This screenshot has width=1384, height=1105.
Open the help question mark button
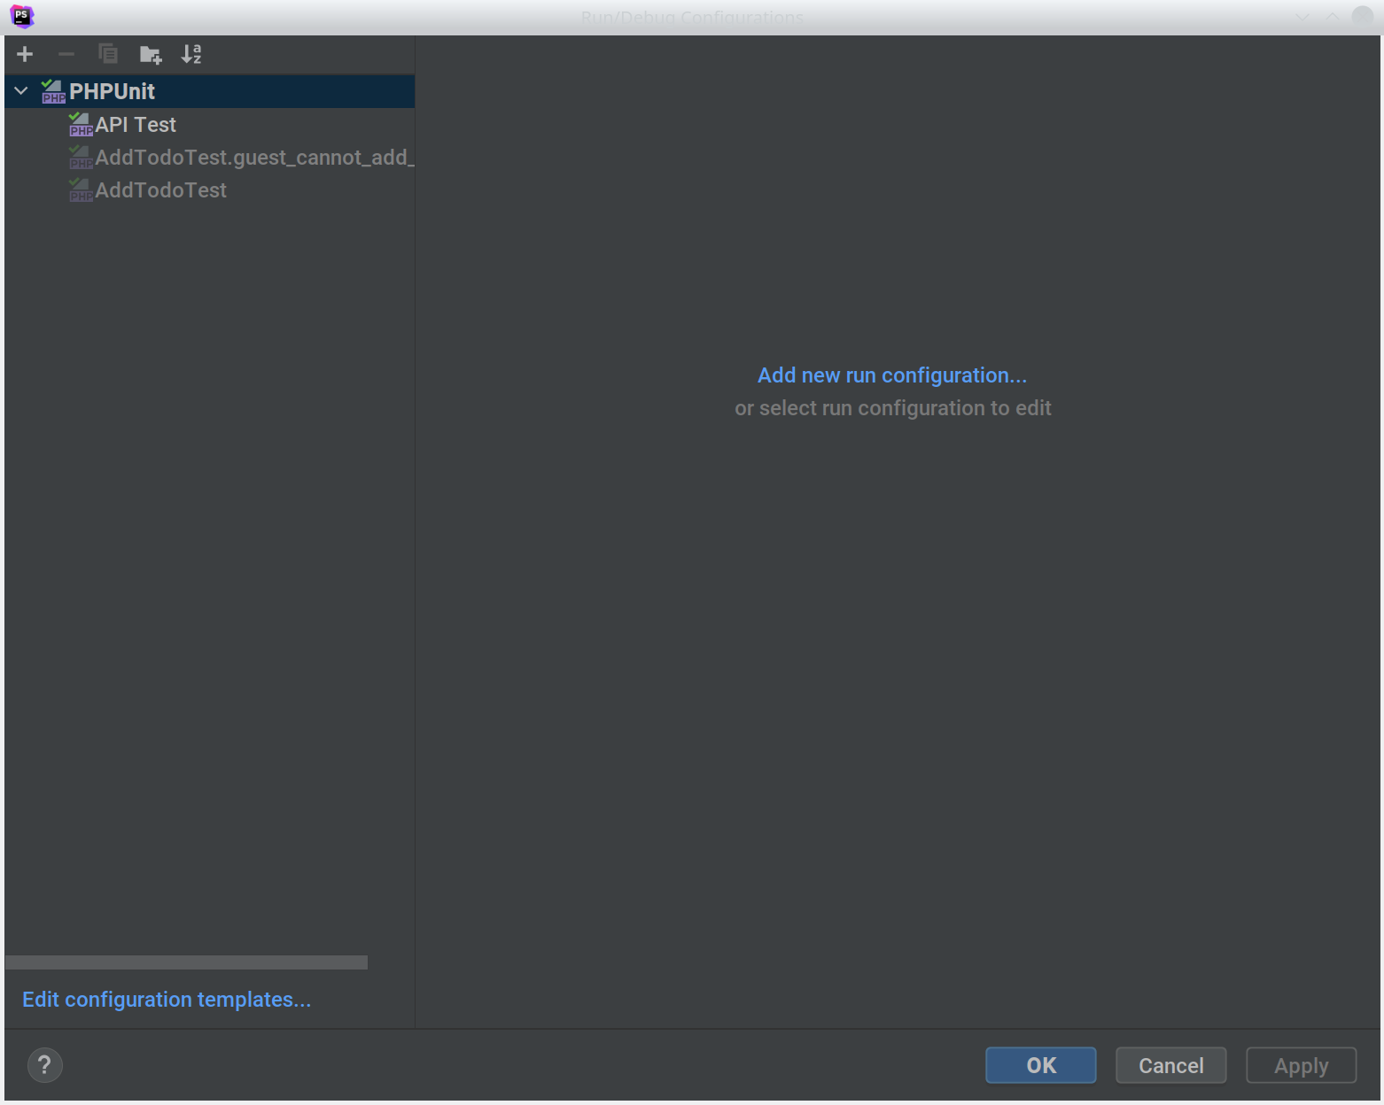pos(45,1065)
